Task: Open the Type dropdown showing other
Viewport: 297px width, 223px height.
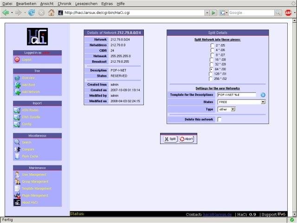Action: [x=226, y=109]
